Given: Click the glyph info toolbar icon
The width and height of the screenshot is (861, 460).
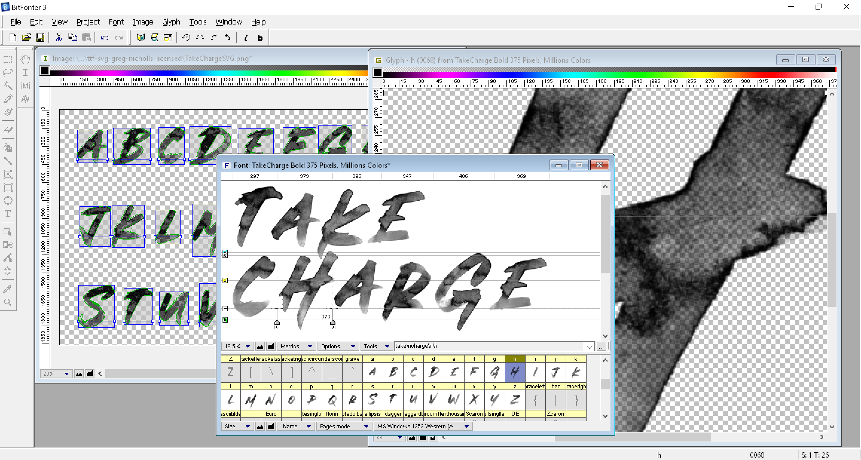Looking at the screenshot, I should click(246, 37).
